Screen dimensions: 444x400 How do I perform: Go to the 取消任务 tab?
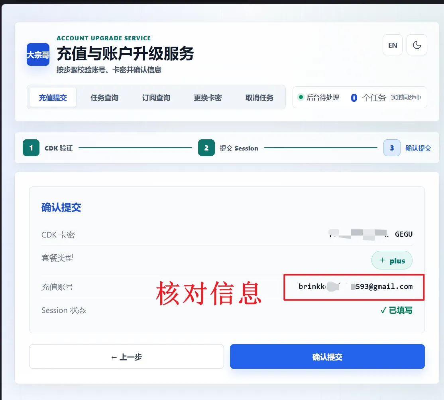(x=259, y=97)
